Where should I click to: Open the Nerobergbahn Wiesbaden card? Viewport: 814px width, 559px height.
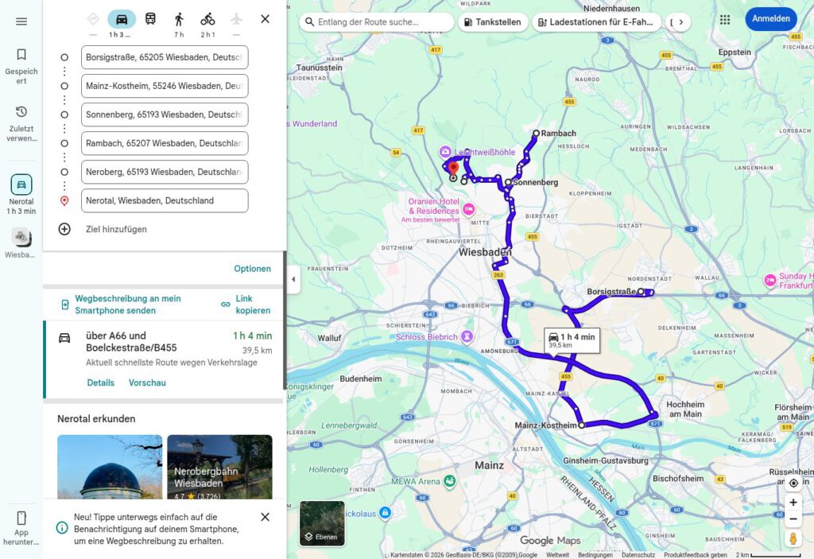(219, 467)
